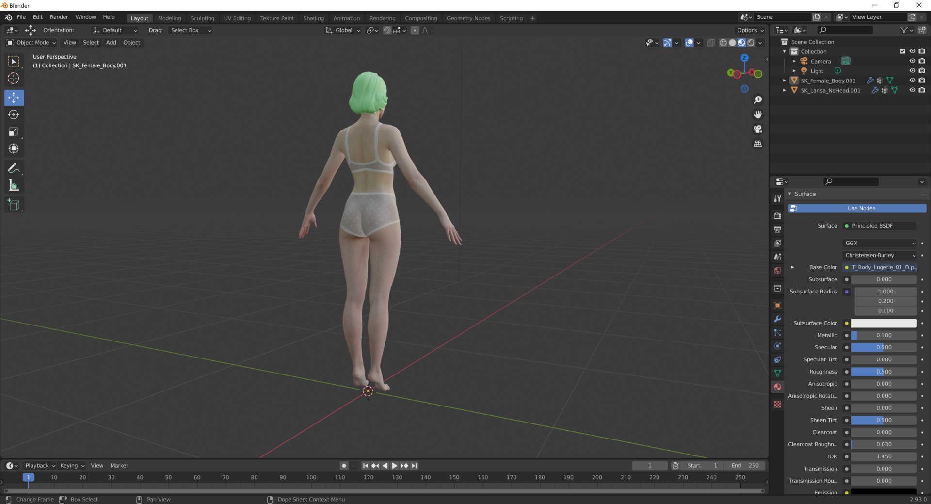The width and height of the screenshot is (931, 504).
Task: Click the Use Nodes button
Action: click(x=857, y=208)
